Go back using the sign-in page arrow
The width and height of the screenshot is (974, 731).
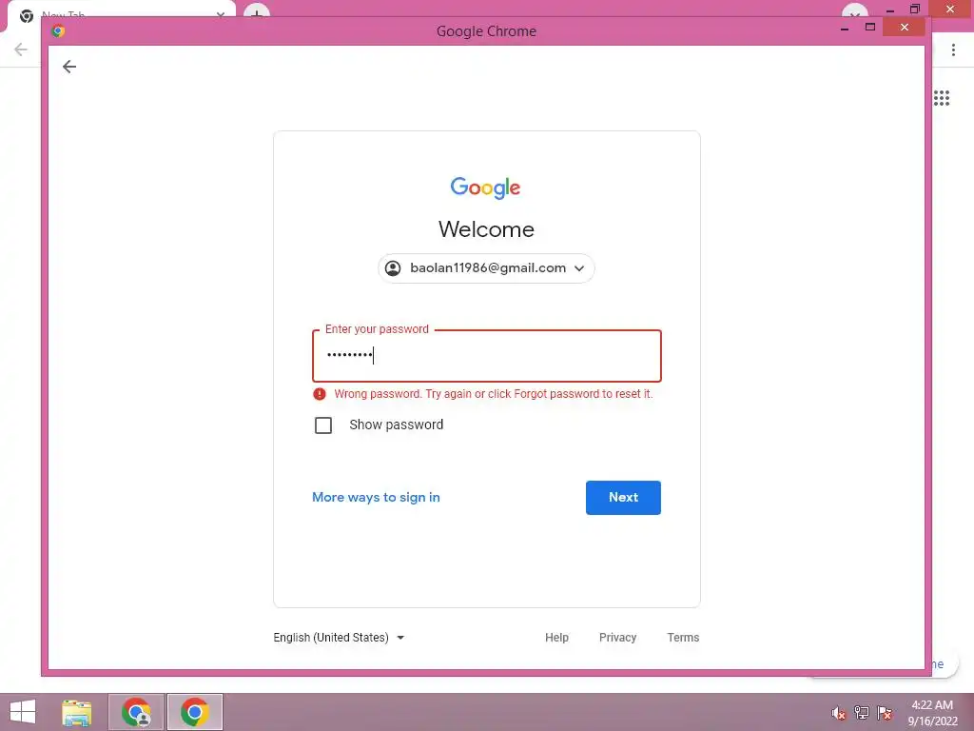[69, 67]
